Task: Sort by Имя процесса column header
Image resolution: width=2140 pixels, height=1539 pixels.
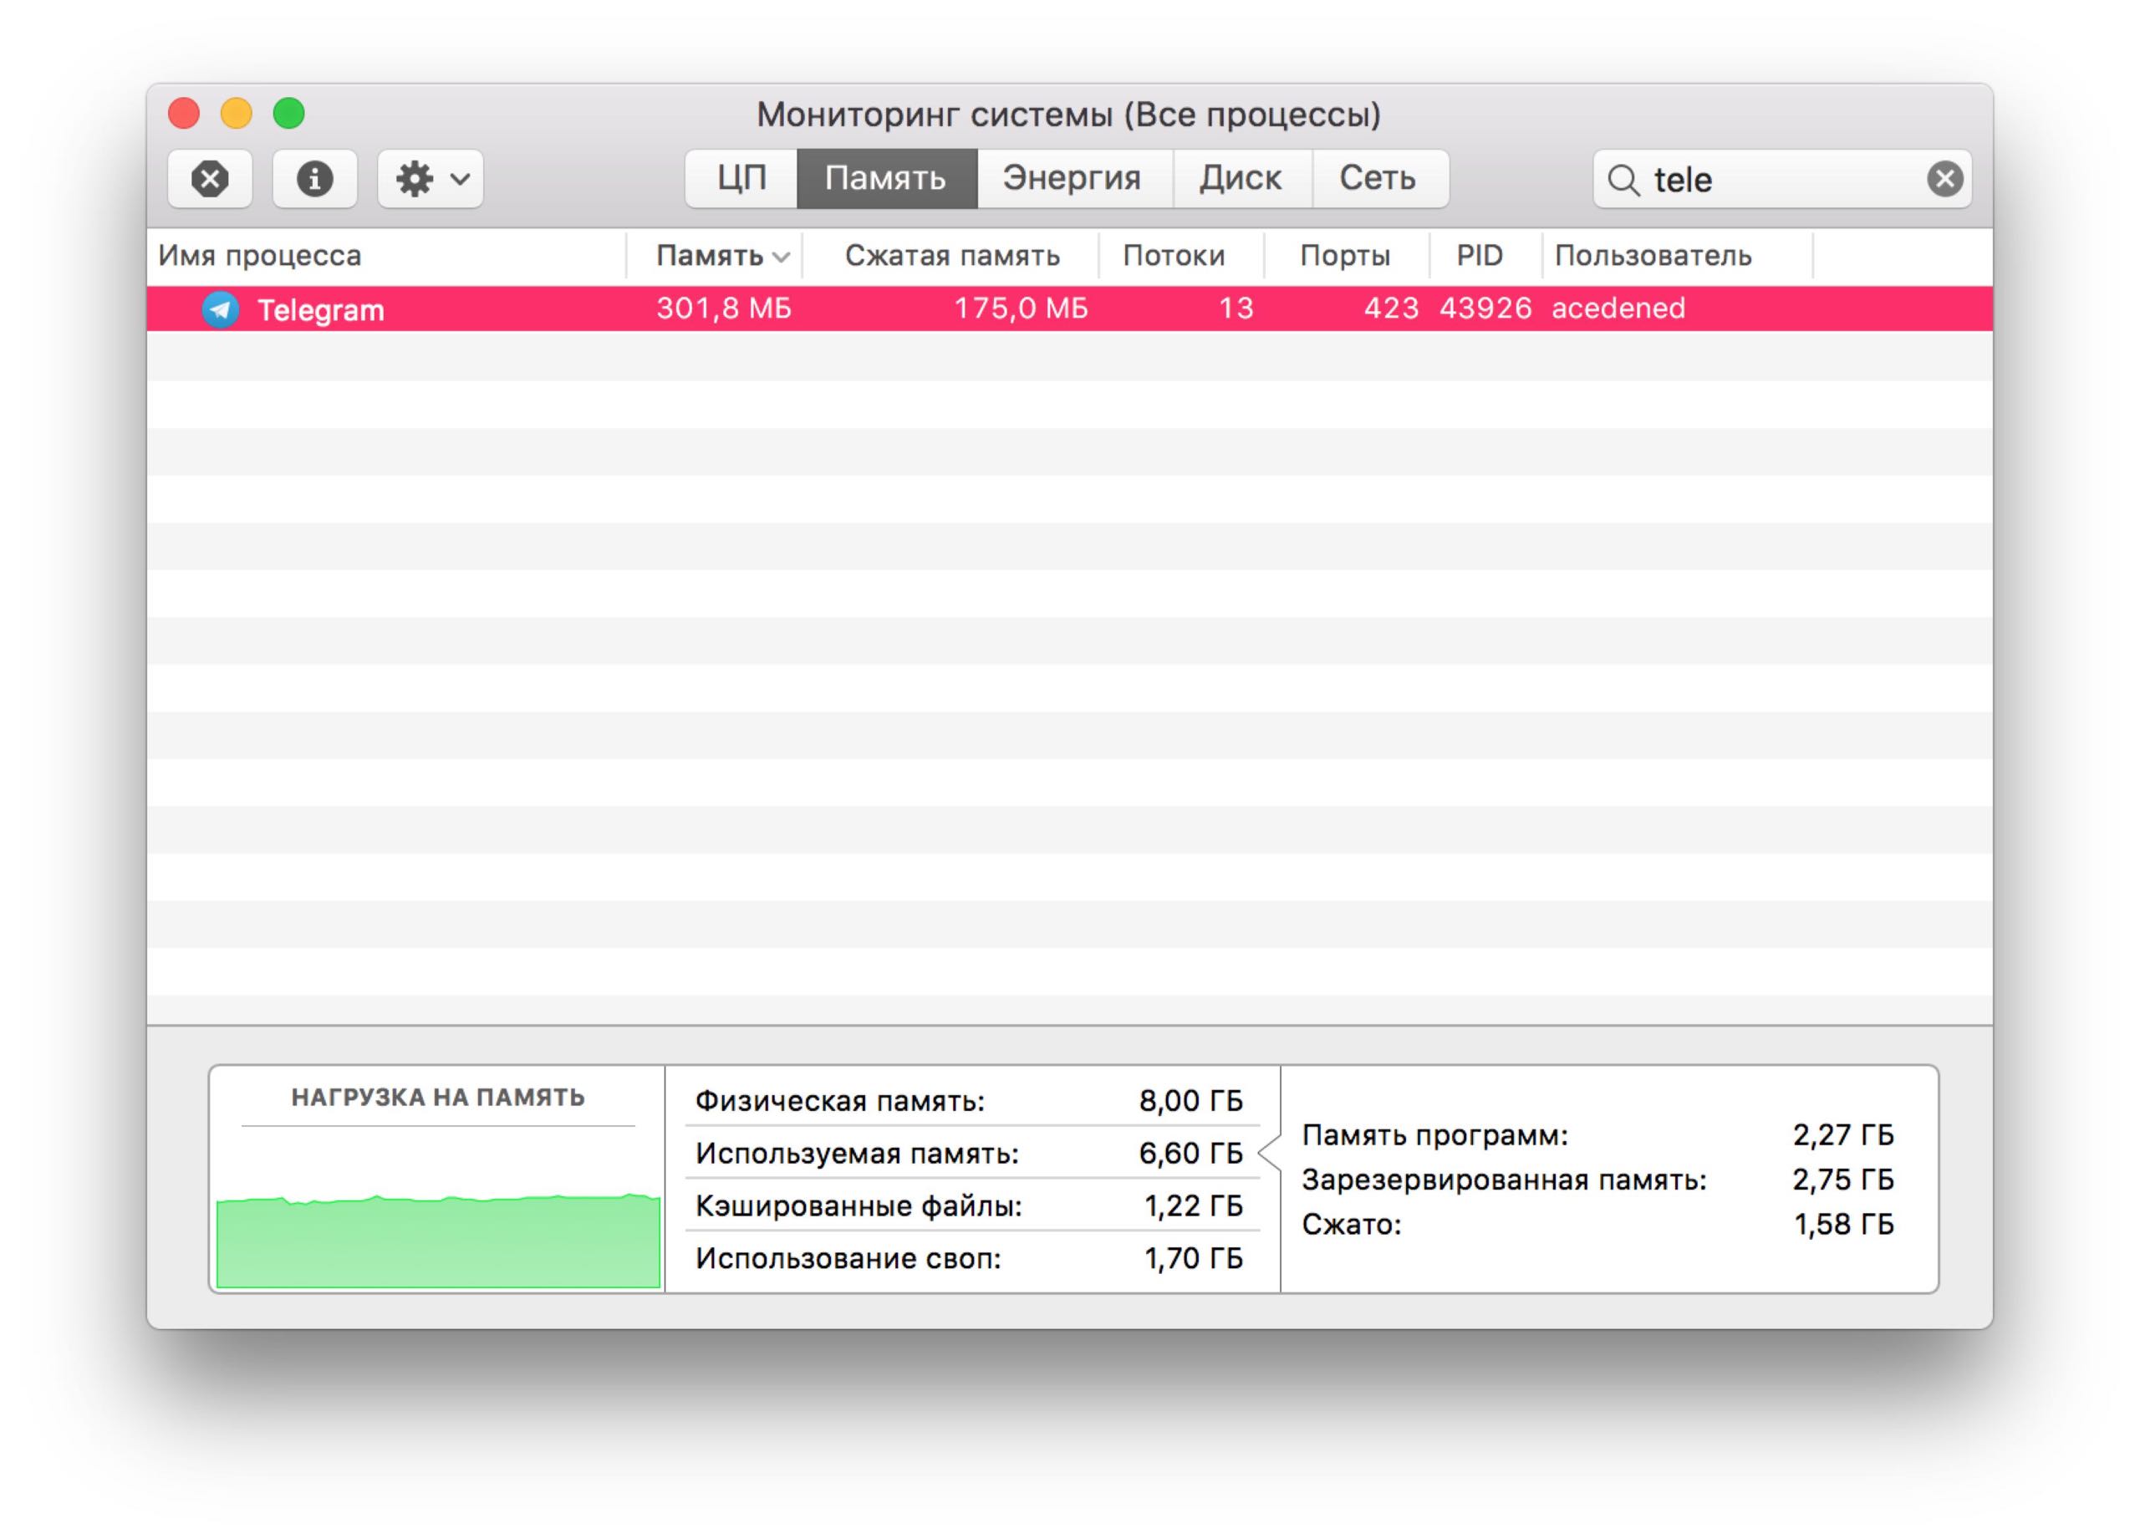Action: coord(261,256)
